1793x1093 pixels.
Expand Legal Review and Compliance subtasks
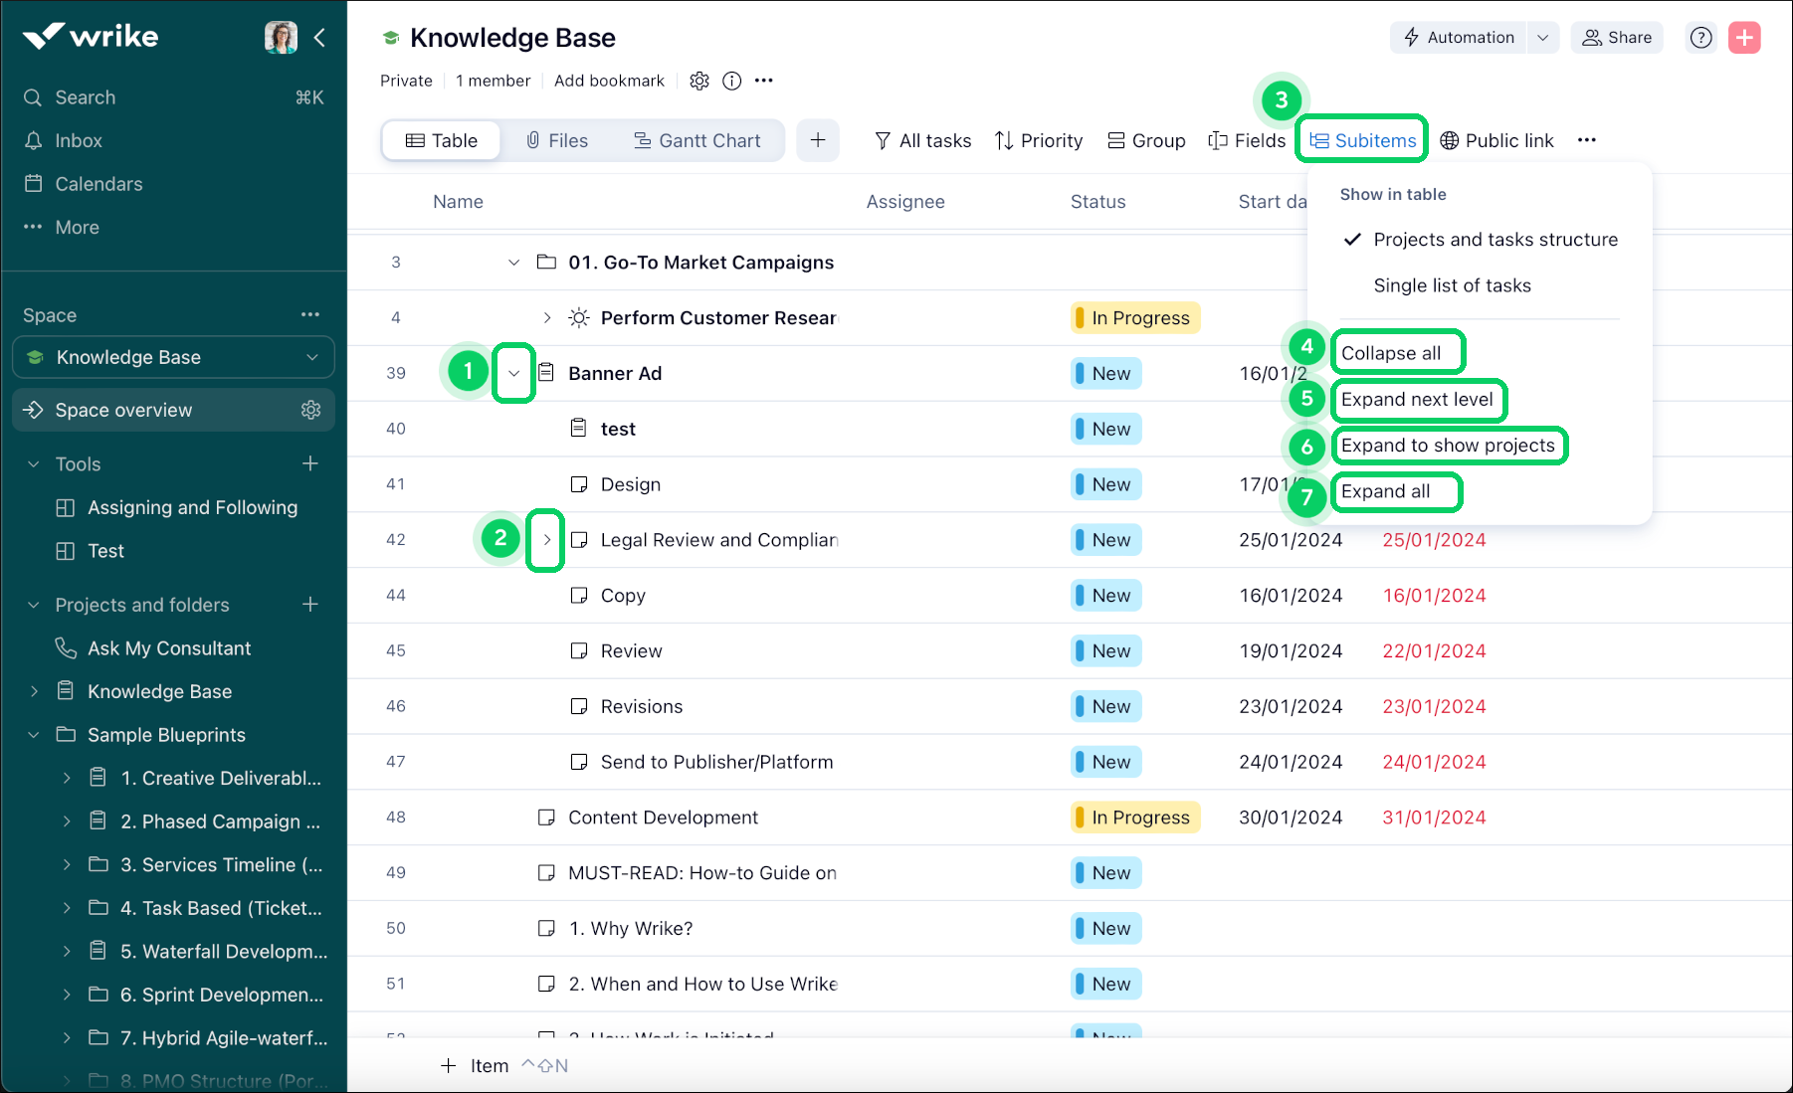click(545, 540)
